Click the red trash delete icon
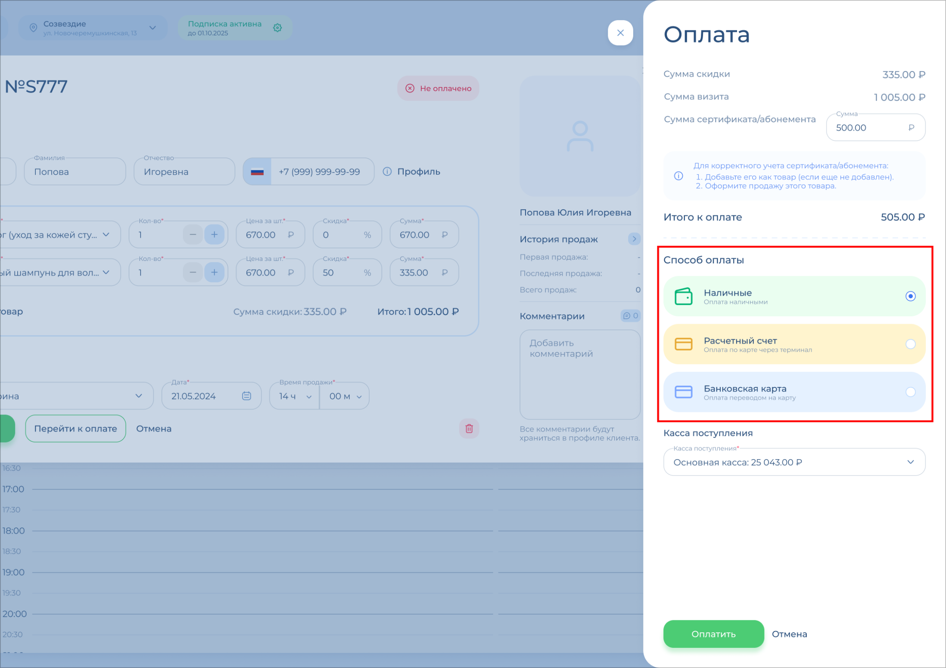Viewport: 946px width, 668px height. (469, 429)
